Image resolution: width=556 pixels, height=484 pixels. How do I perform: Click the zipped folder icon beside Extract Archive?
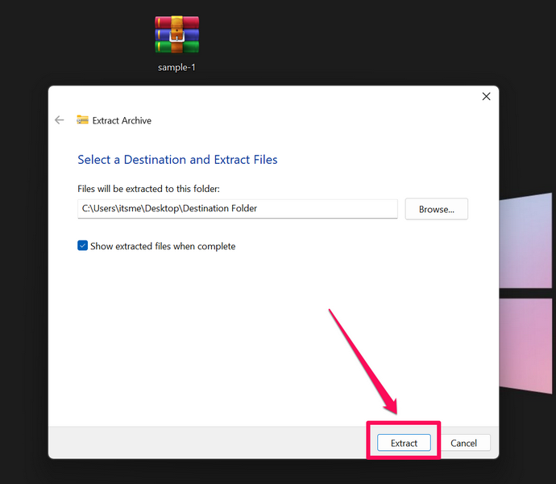(82, 120)
